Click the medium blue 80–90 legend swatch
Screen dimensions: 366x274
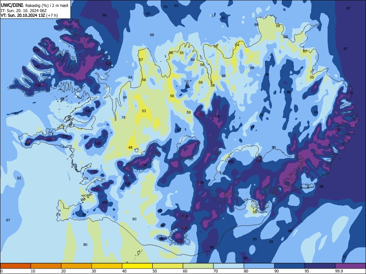[x=259, y=266]
